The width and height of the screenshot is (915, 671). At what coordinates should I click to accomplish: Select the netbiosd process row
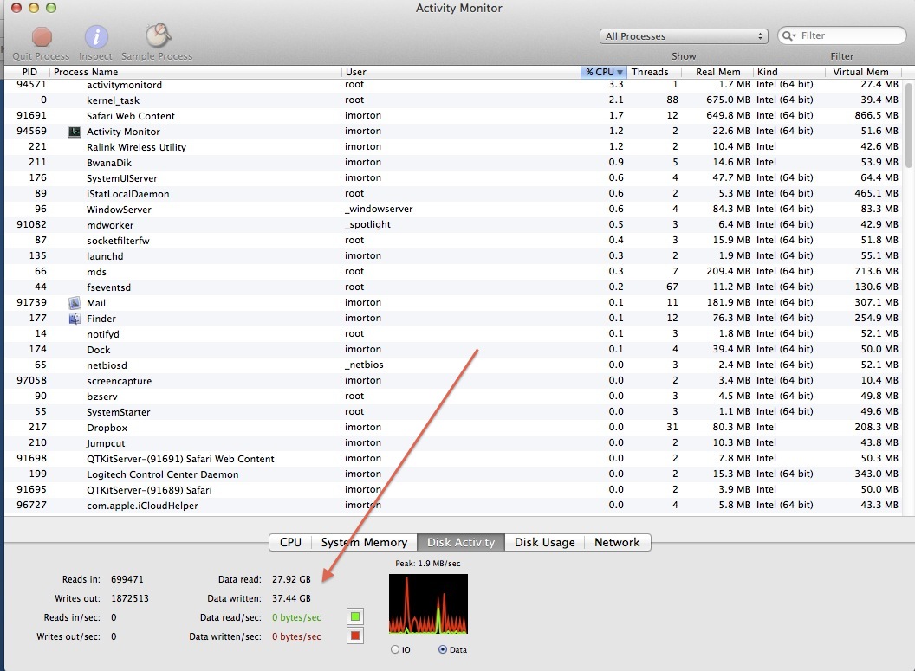453,365
